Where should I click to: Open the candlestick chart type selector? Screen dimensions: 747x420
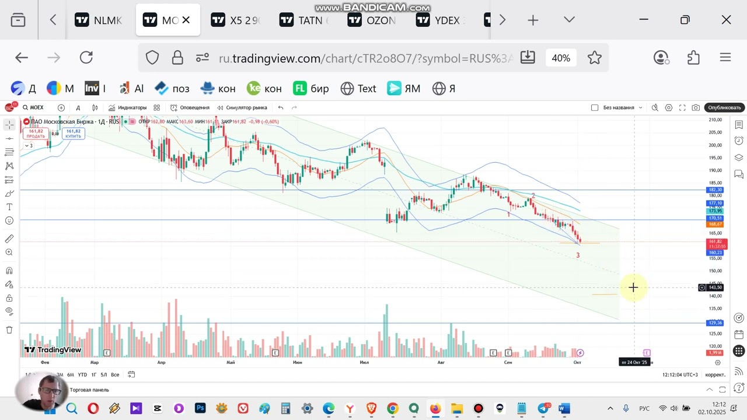95,108
